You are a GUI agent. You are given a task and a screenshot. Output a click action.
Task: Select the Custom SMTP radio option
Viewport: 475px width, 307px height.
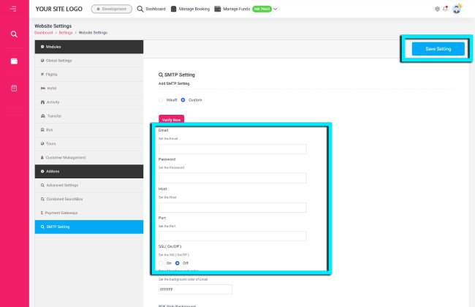(183, 99)
